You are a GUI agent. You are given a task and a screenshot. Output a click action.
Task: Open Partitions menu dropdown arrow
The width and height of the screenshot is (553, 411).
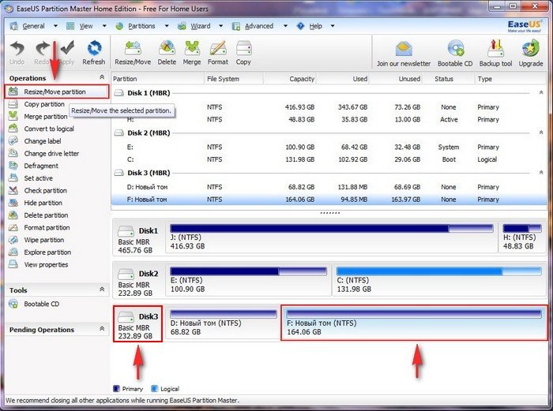point(167,26)
